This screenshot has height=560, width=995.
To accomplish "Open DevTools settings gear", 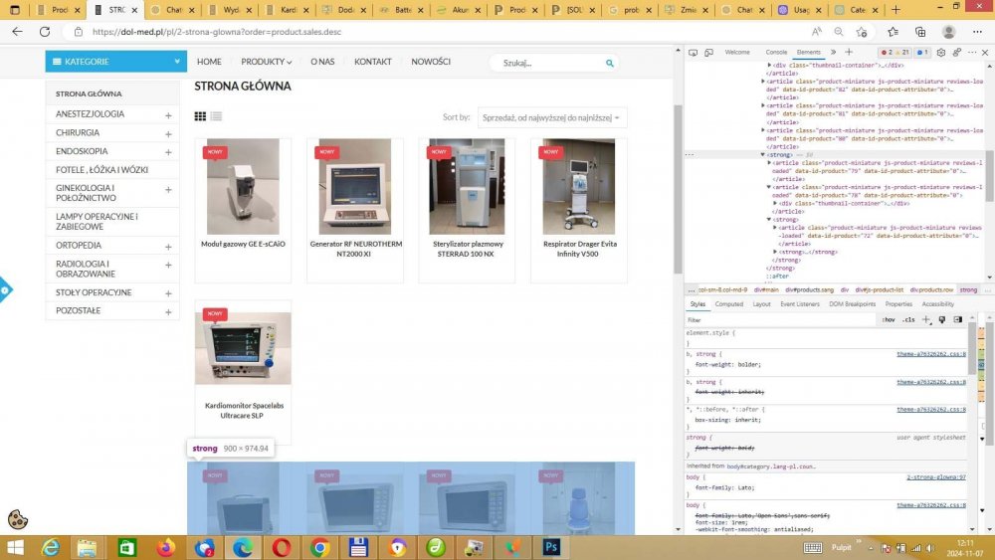I will tap(941, 52).
